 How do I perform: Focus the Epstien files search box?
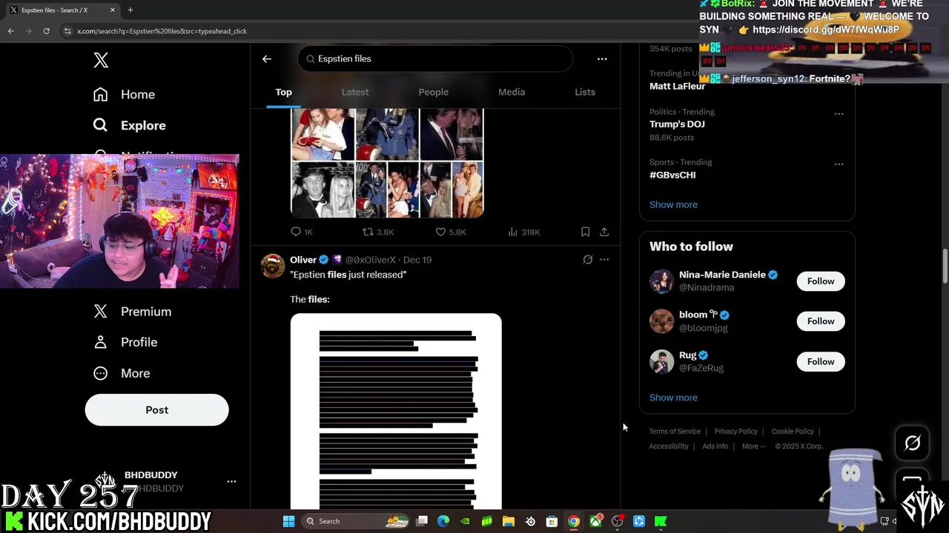(x=435, y=59)
